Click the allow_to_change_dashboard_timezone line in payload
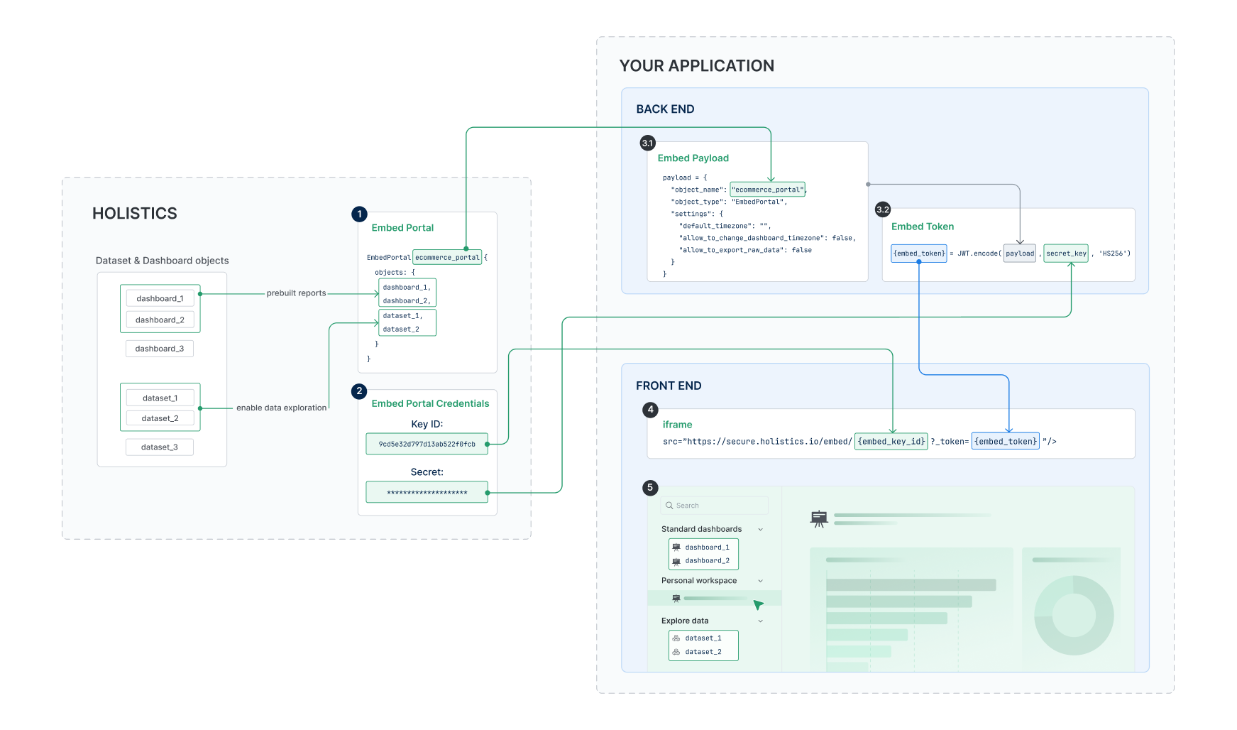Viewport: 1237px width, 730px height. [x=767, y=238]
